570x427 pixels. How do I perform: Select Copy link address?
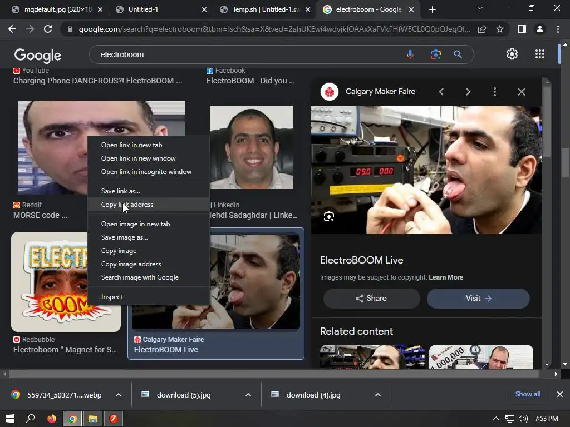tap(148, 205)
